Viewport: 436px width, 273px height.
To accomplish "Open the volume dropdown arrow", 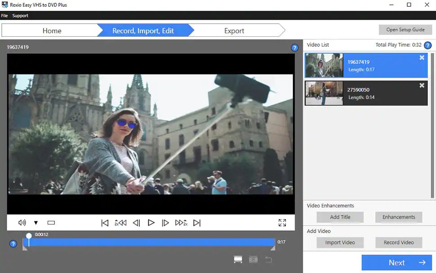I will click(36, 223).
